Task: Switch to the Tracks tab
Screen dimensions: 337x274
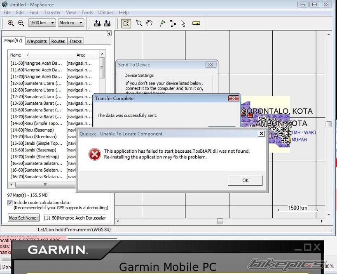Action: click(75, 41)
